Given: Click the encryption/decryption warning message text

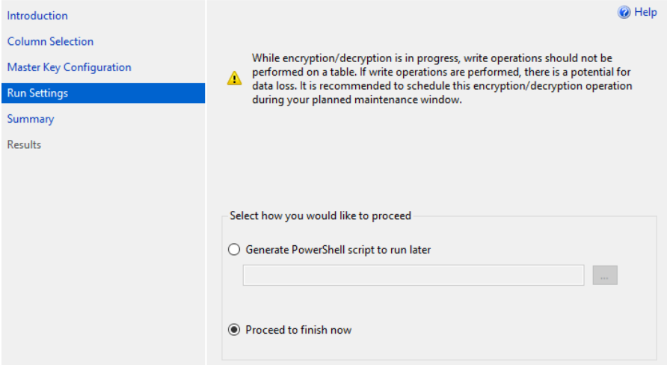Looking at the screenshot, I should (442, 79).
